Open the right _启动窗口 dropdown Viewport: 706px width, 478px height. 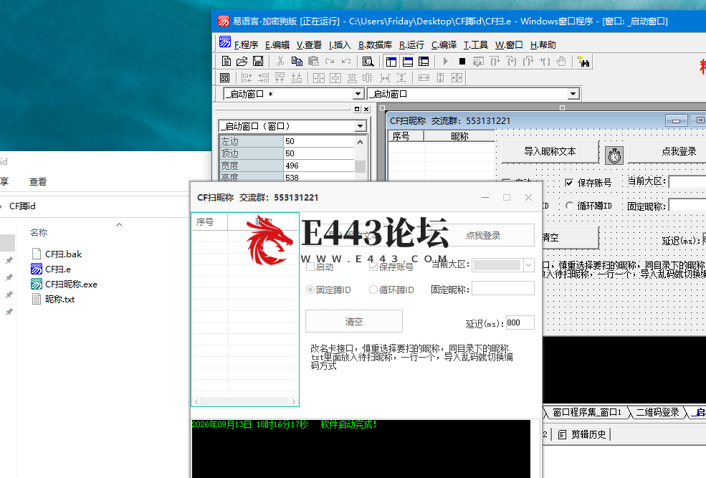click(573, 94)
